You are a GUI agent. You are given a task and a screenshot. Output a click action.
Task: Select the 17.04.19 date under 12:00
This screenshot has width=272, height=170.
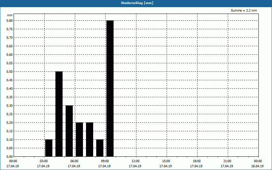(135, 166)
